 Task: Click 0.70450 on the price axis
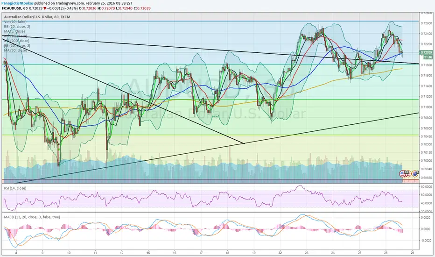tap(427, 136)
